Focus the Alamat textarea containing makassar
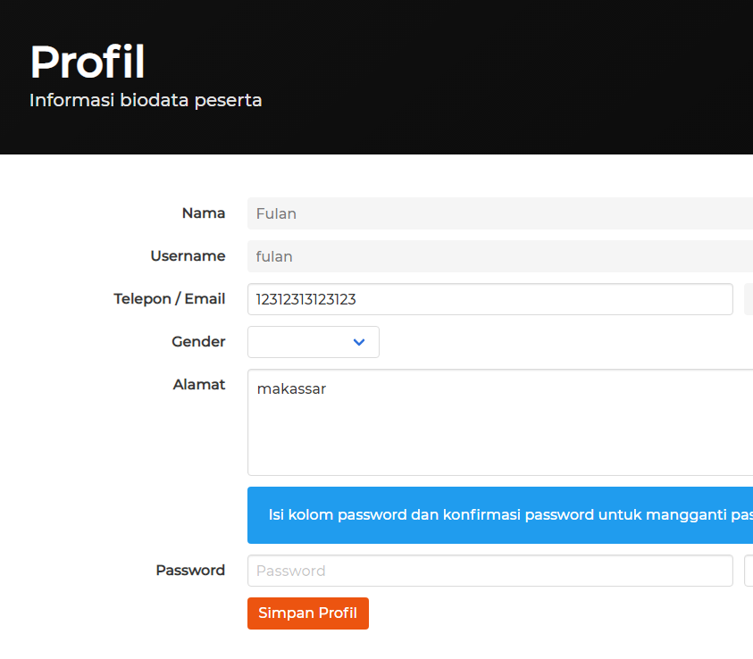The image size is (753, 659). (500, 422)
